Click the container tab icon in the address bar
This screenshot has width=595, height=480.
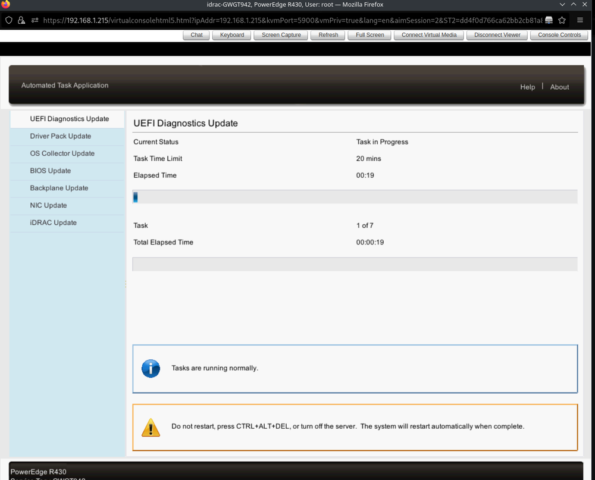point(34,20)
